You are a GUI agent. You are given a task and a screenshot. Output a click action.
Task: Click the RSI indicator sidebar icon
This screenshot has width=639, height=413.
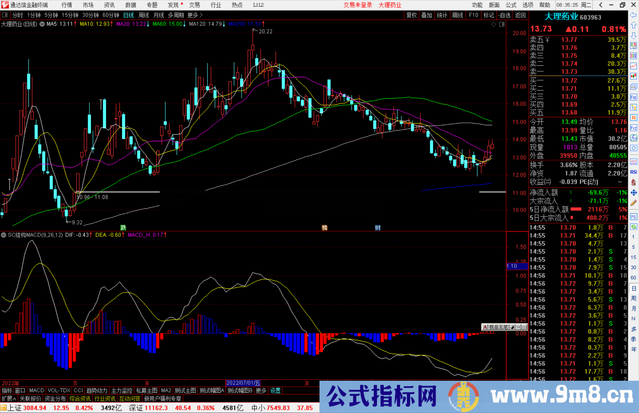pyautogui.click(x=633, y=172)
